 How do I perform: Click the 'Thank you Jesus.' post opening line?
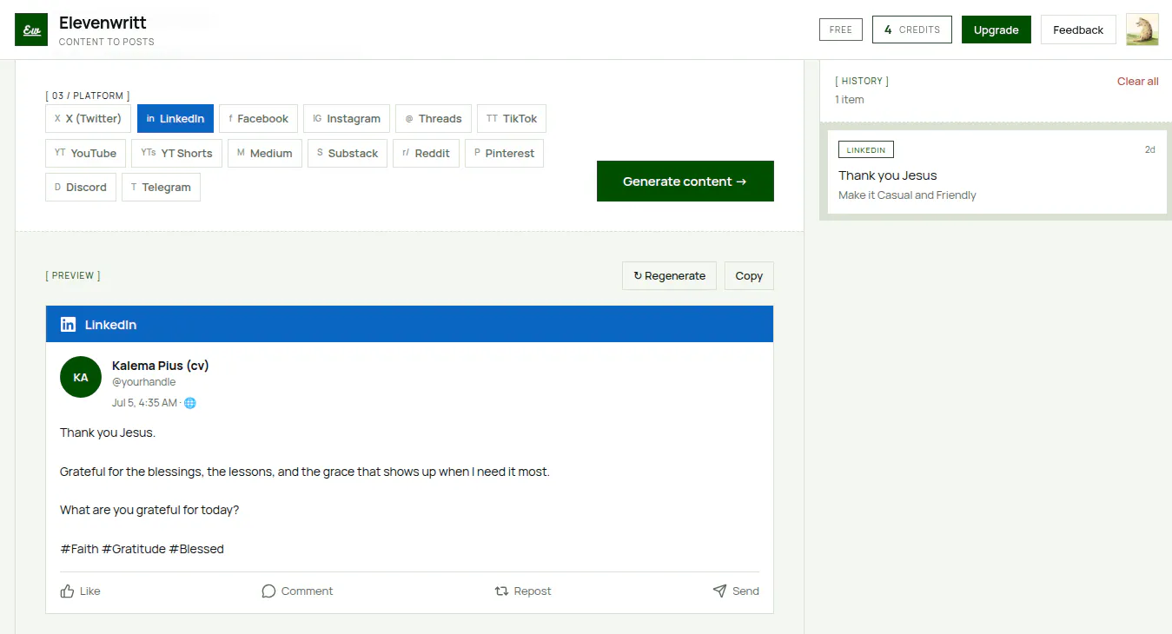108,433
